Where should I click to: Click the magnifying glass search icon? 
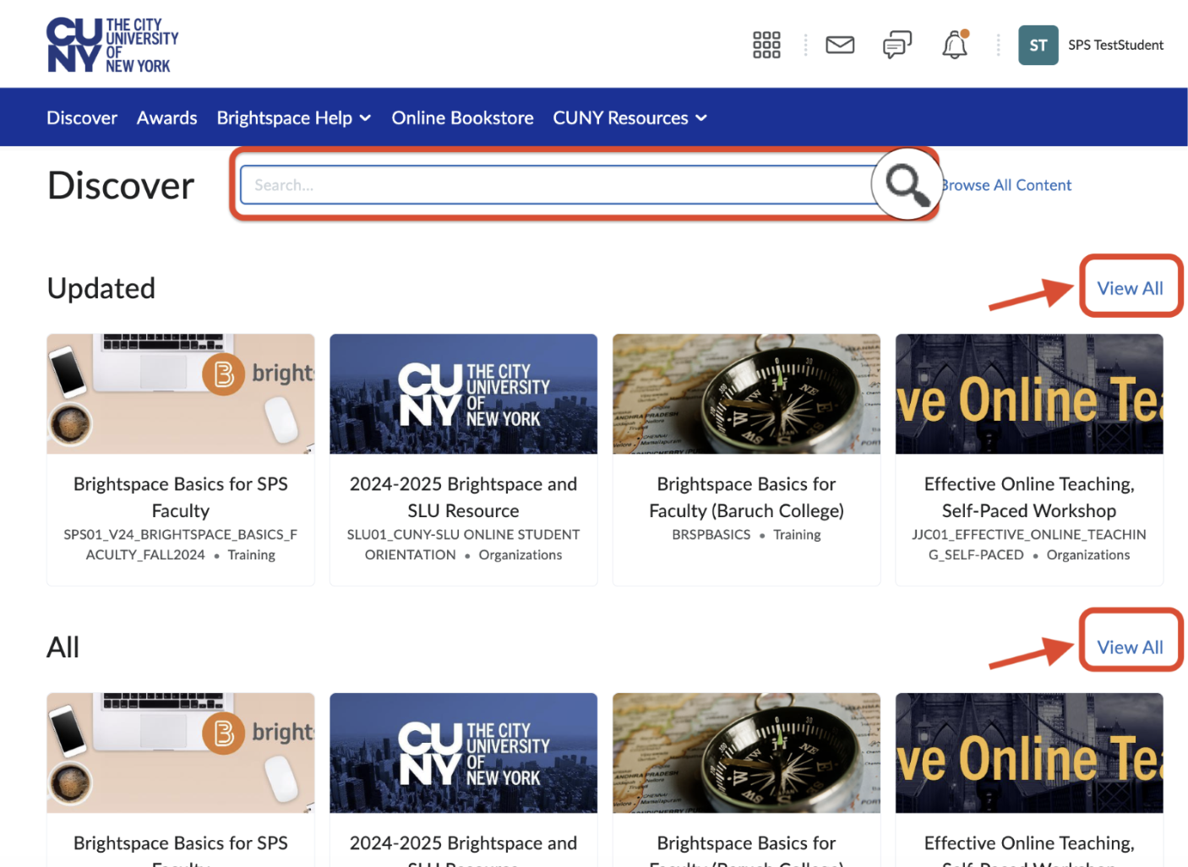tap(906, 183)
